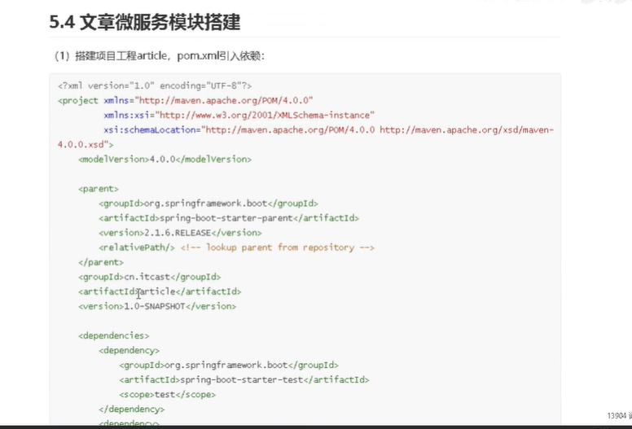Click the first </dependency> closing tag

pyautogui.click(x=131, y=409)
